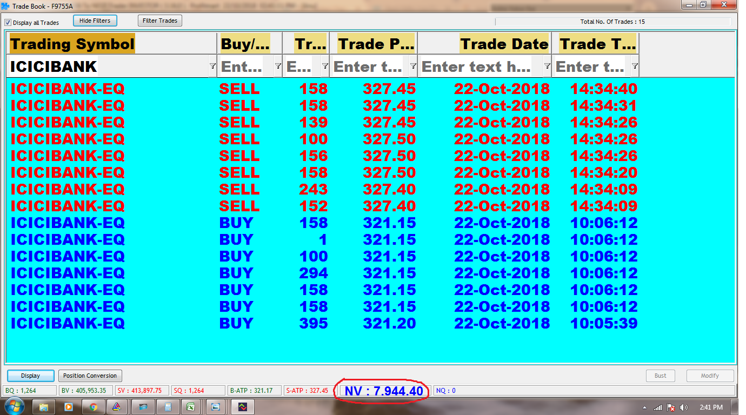Screen dimensions: 746x415
Task: Open the Windows Start menu
Action: point(14,406)
